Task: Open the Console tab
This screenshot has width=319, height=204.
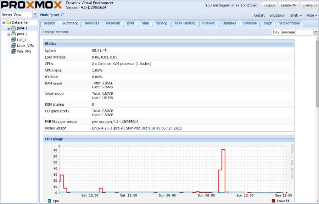Action: (250, 23)
